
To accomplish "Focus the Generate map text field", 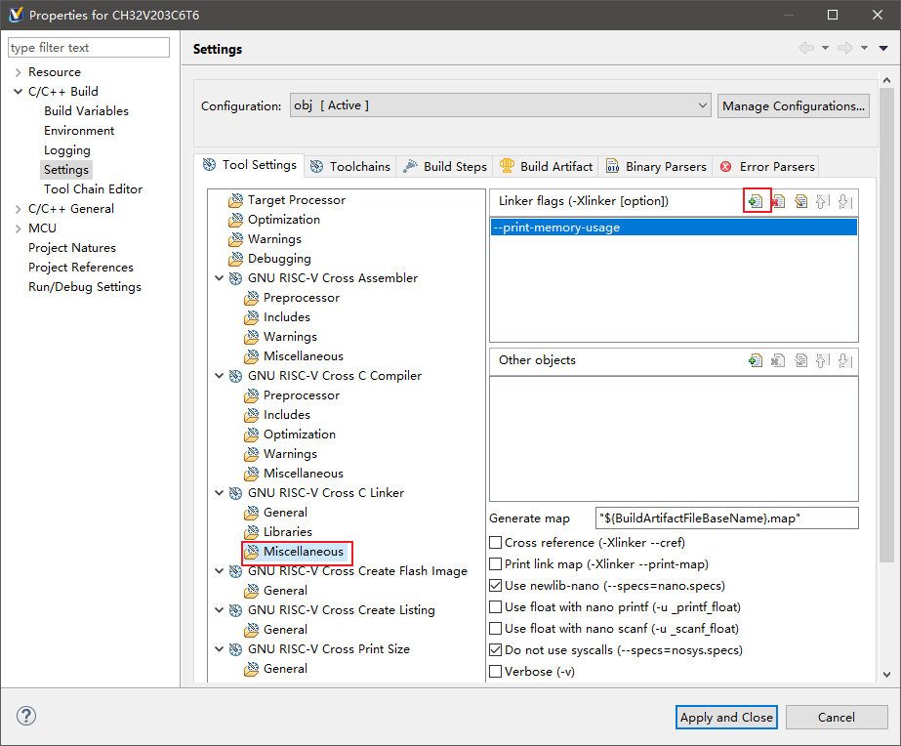I will tap(727, 518).
